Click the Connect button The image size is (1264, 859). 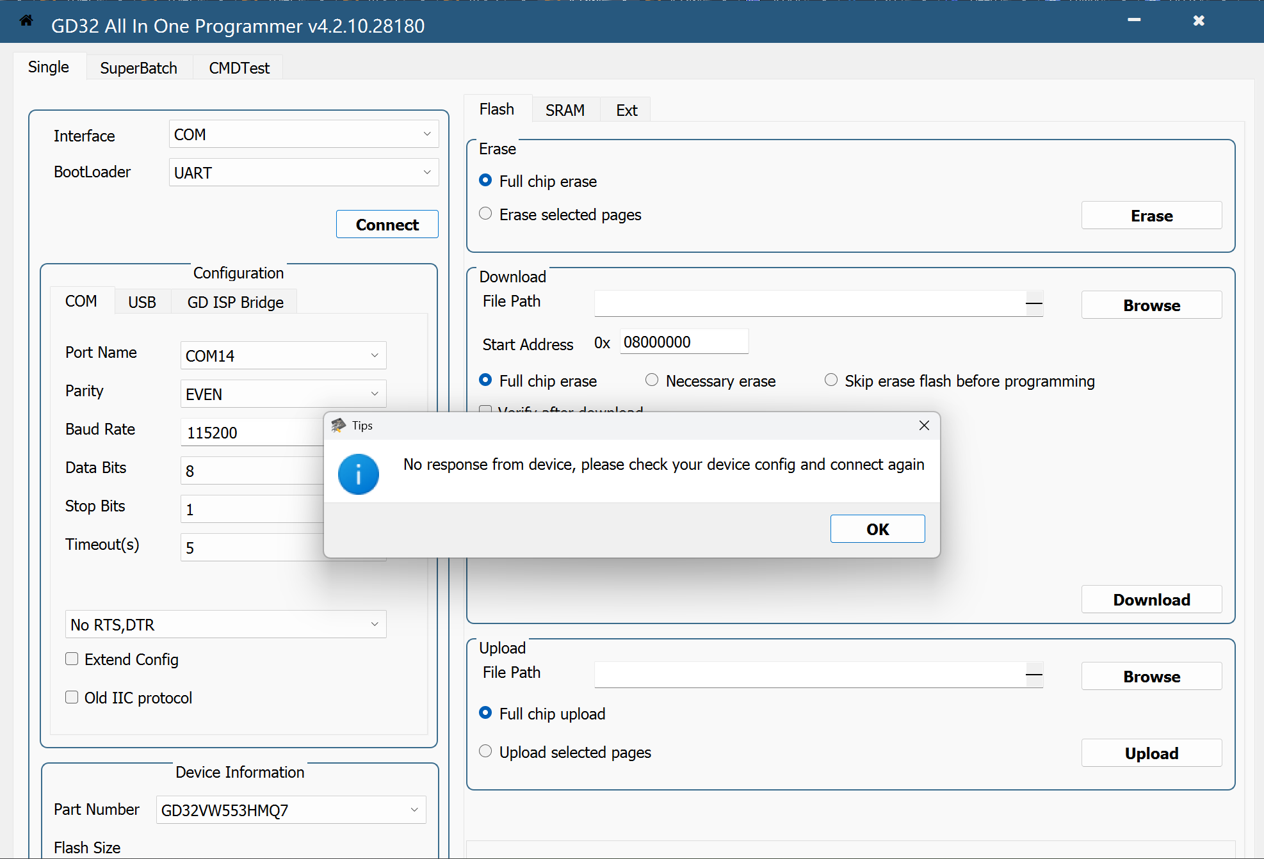point(387,225)
